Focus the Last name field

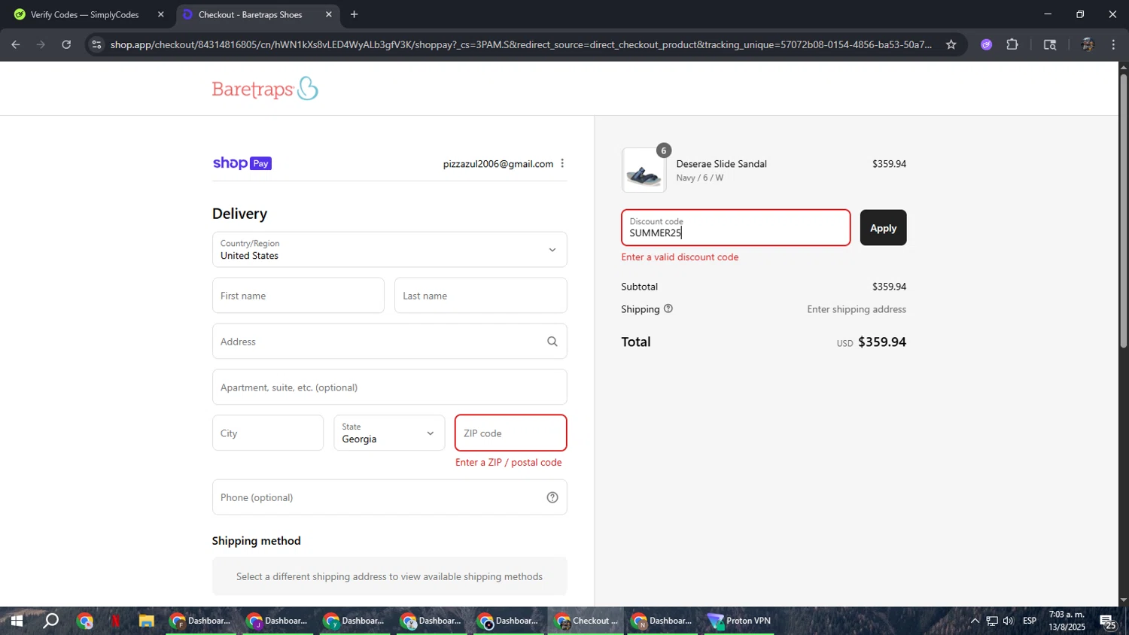tap(480, 296)
